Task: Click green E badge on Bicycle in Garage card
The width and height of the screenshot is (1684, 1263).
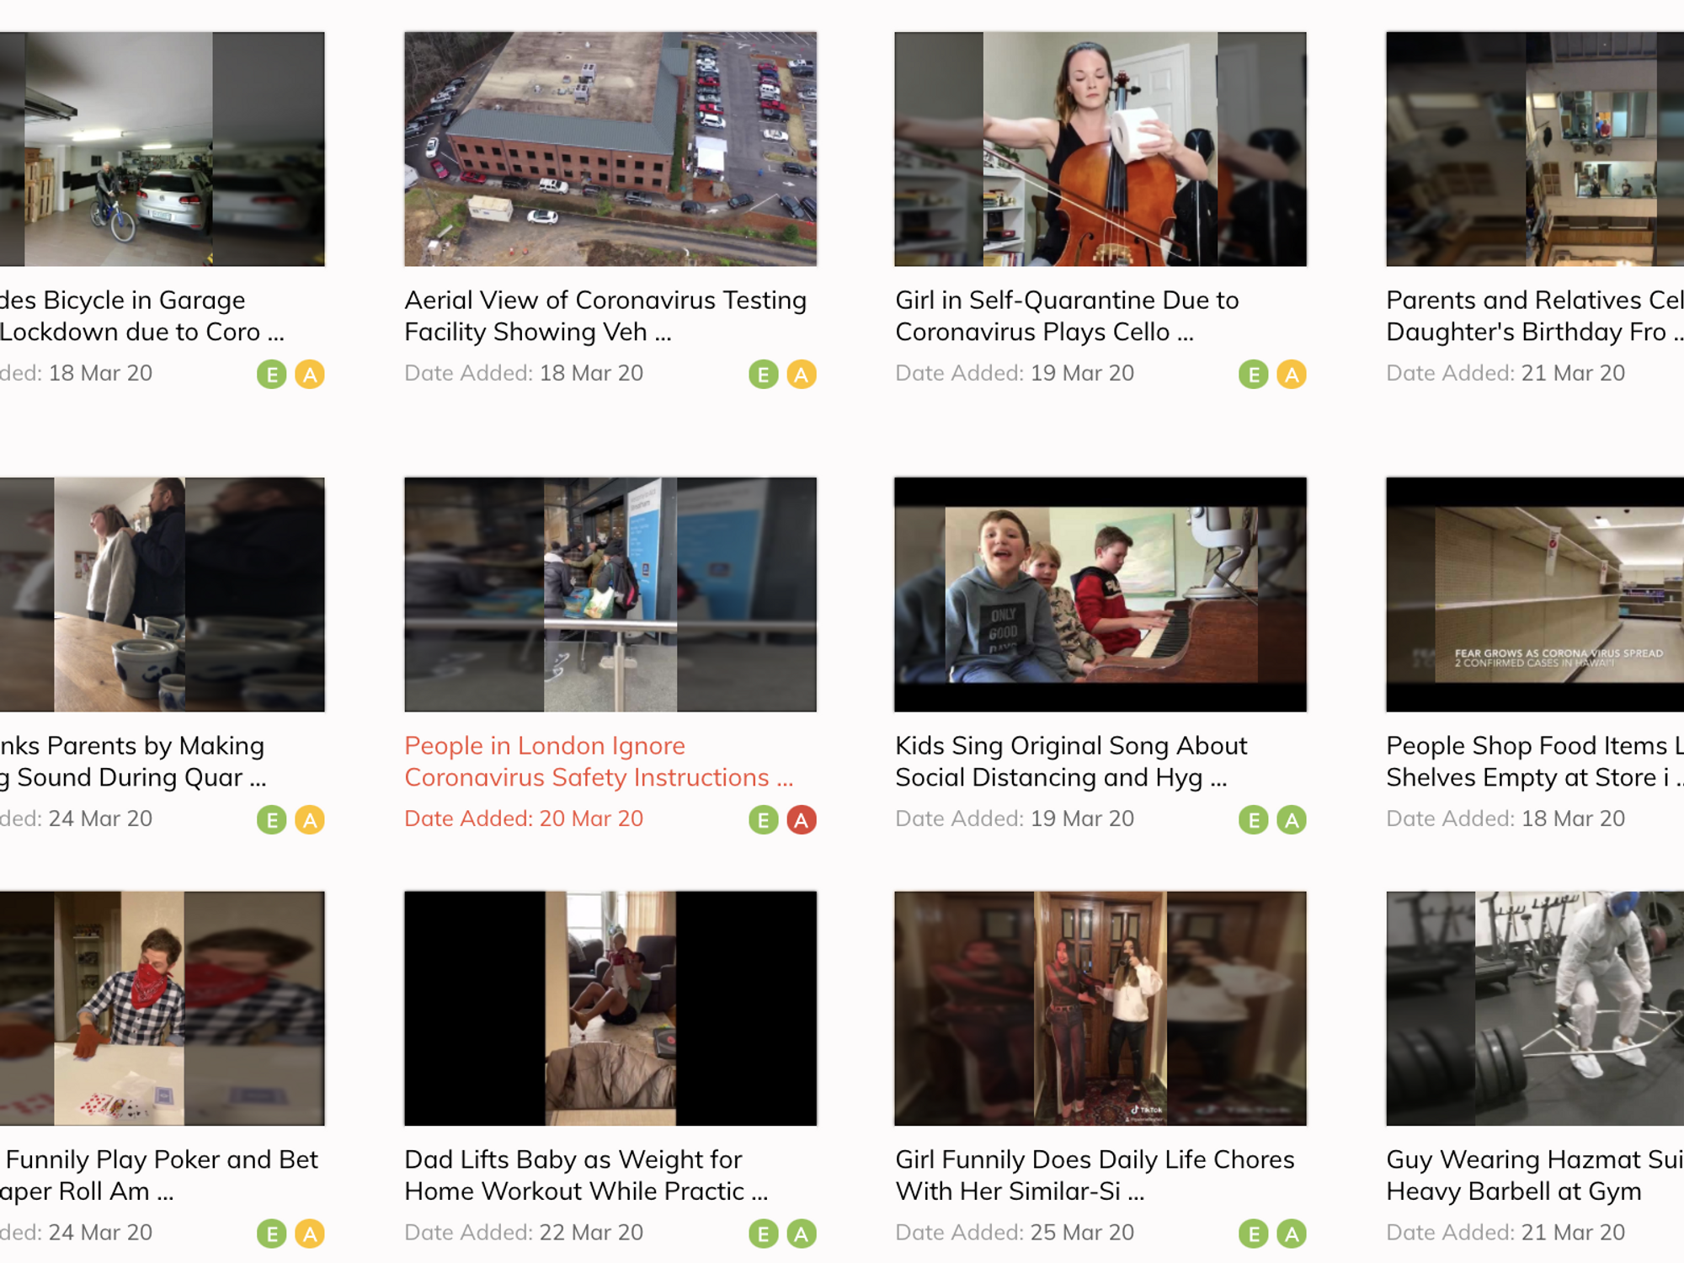Action: coord(271,374)
